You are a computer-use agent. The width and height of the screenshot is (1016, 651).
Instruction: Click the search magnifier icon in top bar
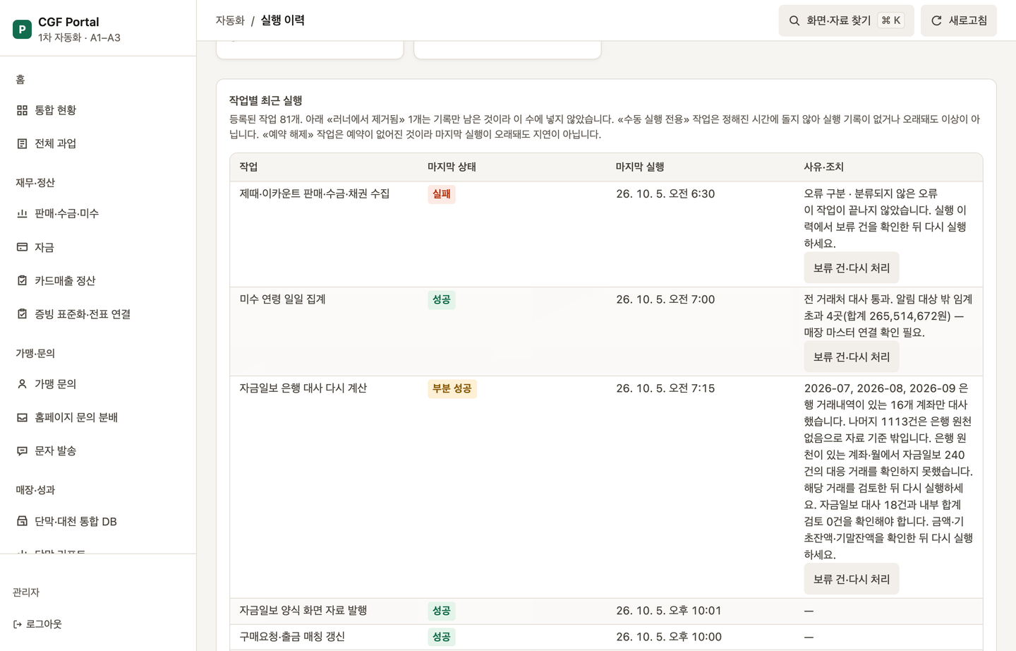[794, 20]
